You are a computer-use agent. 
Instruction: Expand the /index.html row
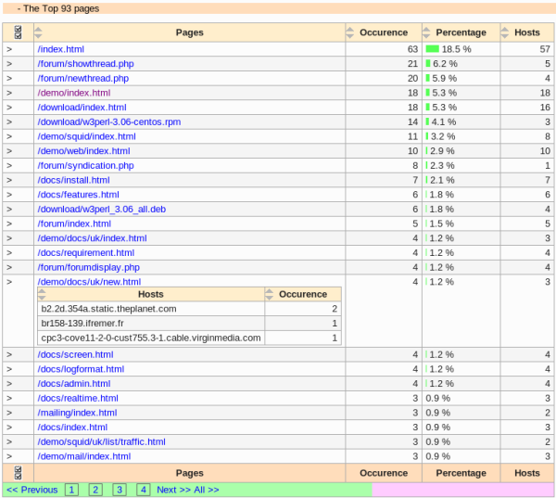9,49
